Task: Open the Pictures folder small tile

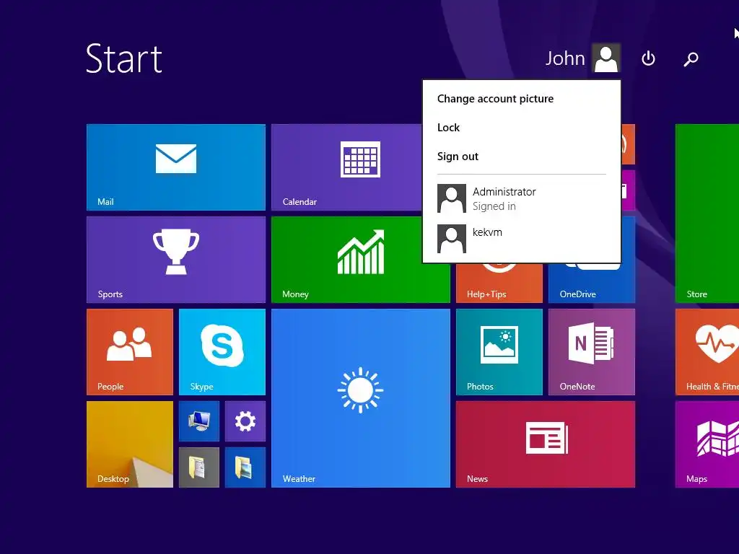Action: coord(245,467)
